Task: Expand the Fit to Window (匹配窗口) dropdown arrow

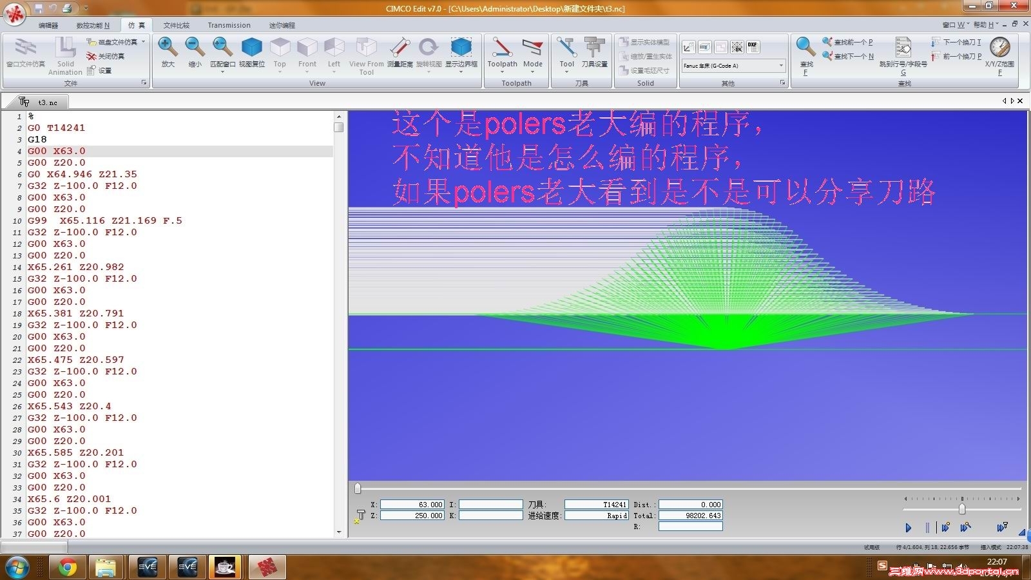Action: pos(222,72)
